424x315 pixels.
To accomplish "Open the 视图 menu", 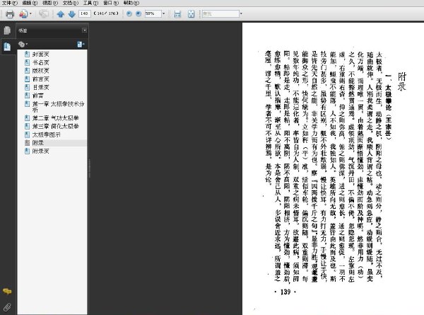I will pos(50,3).
